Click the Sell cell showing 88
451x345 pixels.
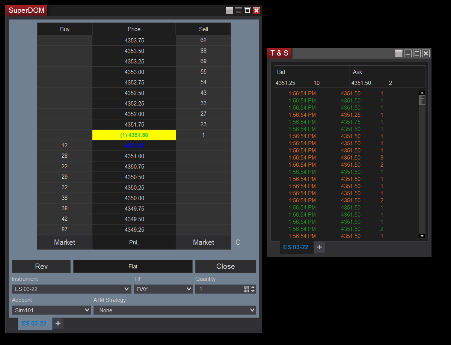click(204, 51)
